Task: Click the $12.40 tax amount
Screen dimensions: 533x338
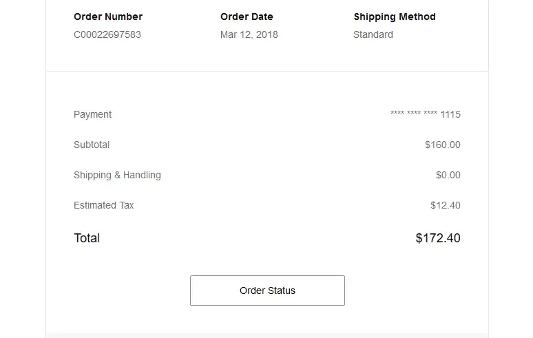Action: tap(446, 205)
